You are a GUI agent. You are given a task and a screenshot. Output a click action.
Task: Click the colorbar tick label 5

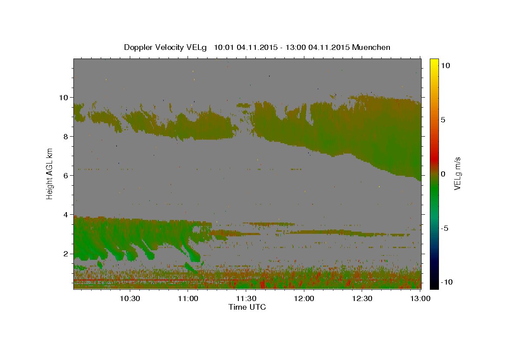[x=443, y=120]
